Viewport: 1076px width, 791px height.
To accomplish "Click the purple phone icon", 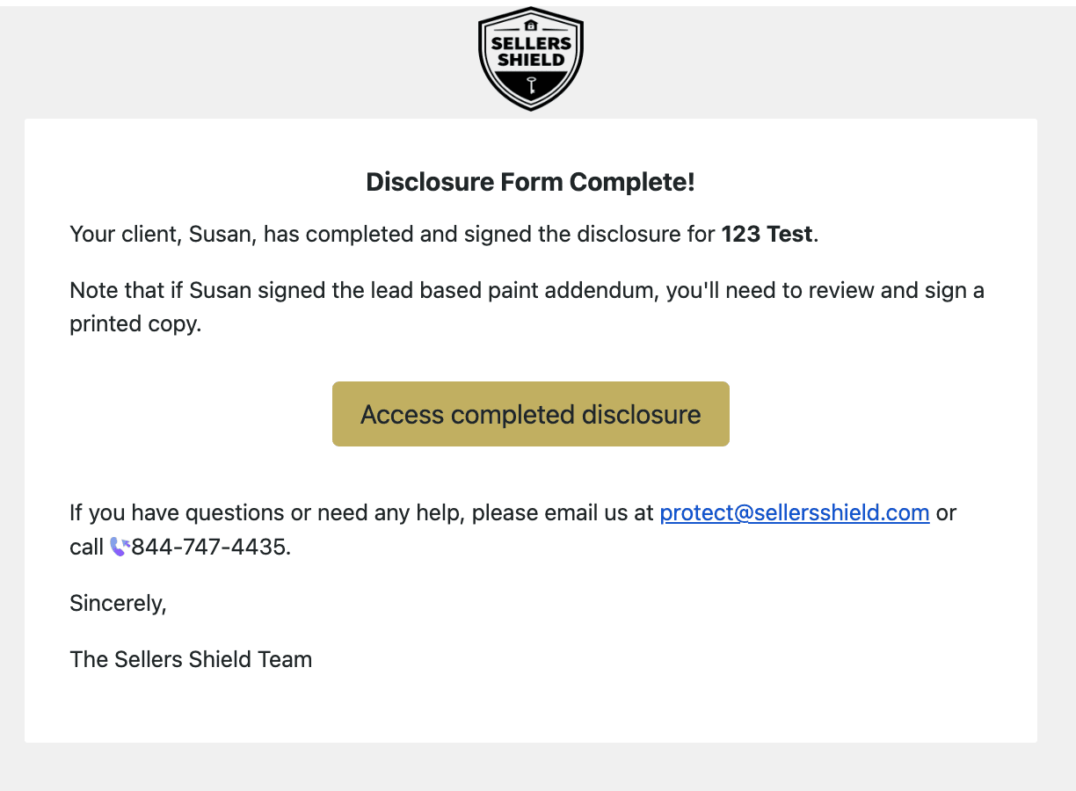I will (120, 547).
